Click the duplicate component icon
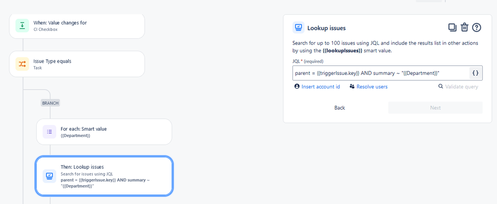This screenshot has height=204, width=497. pyautogui.click(x=452, y=27)
